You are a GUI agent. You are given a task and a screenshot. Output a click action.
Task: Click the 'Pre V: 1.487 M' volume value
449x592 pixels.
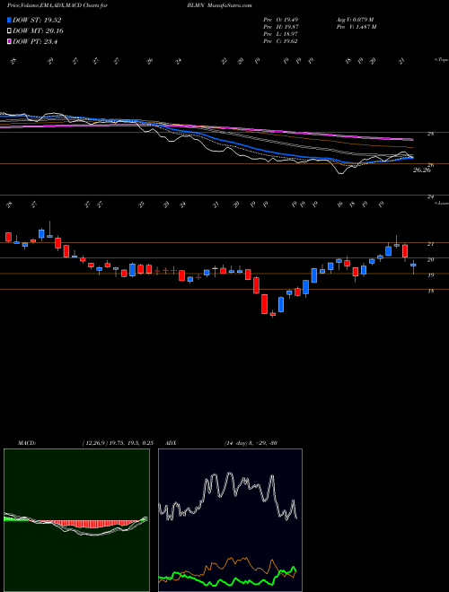[356, 27]
